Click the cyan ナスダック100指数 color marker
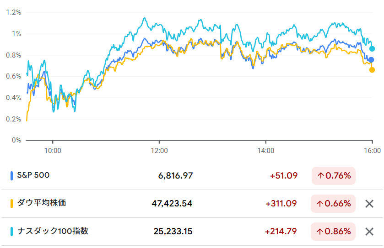This screenshot has width=384, height=248. (x=12, y=231)
